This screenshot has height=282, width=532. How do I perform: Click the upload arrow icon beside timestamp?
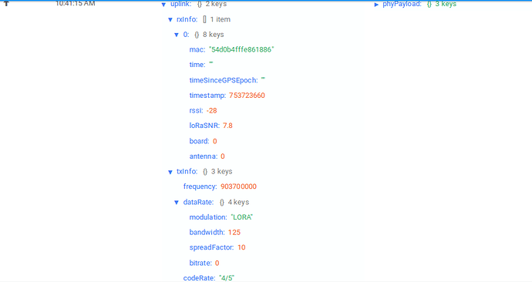click(6, 3)
